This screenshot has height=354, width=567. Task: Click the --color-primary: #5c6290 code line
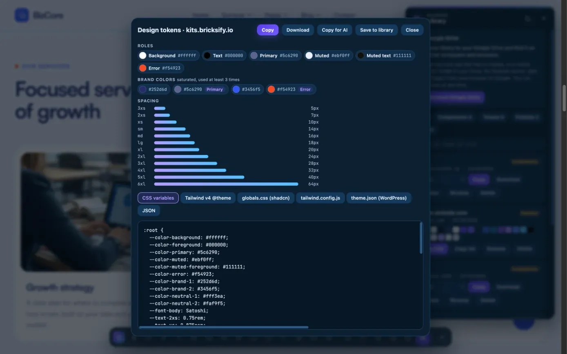[x=185, y=252]
